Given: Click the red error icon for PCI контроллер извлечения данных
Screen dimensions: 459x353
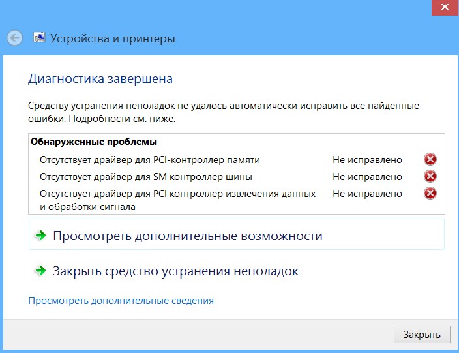Looking at the screenshot, I should point(430,194).
